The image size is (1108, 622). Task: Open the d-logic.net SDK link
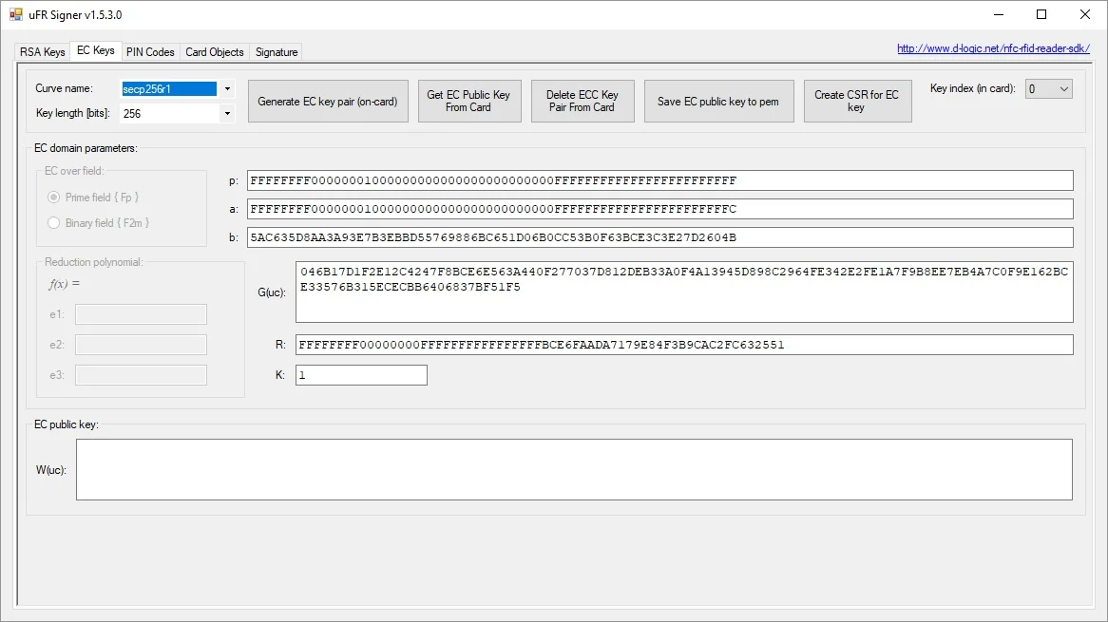coord(993,48)
